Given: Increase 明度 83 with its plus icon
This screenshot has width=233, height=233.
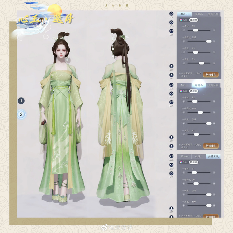Looking at the screenshot, I should 214,52.
